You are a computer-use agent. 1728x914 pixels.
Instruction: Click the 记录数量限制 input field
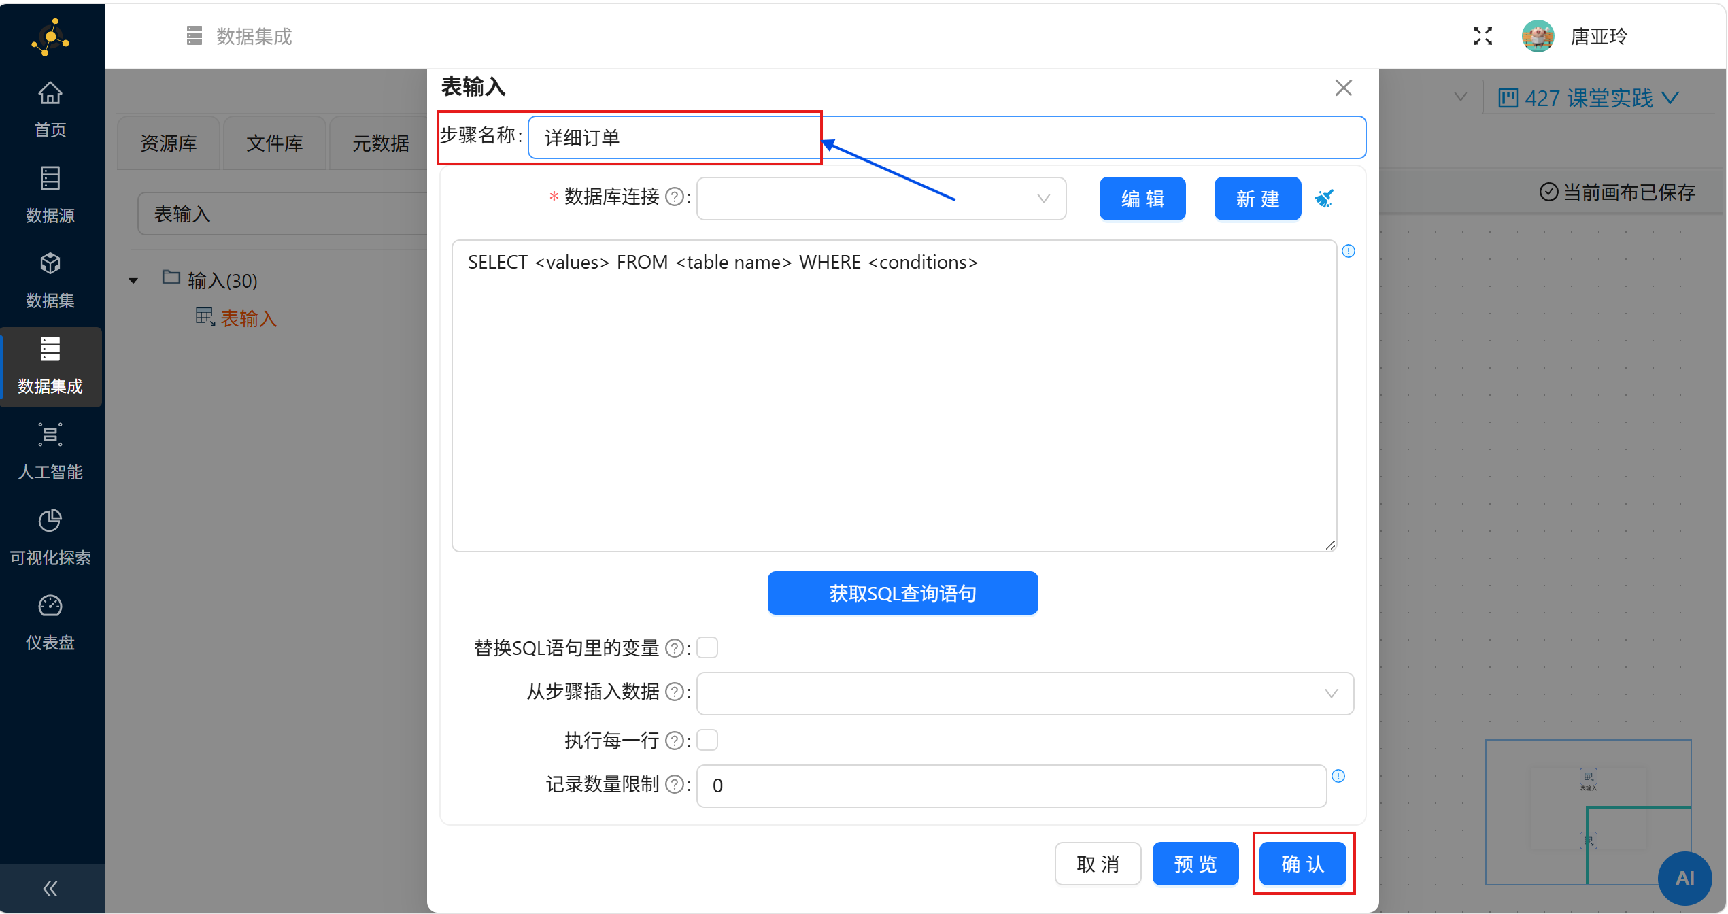click(x=1011, y=786)
